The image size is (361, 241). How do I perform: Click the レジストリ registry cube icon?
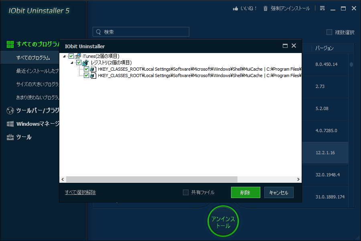coord(85,63)
